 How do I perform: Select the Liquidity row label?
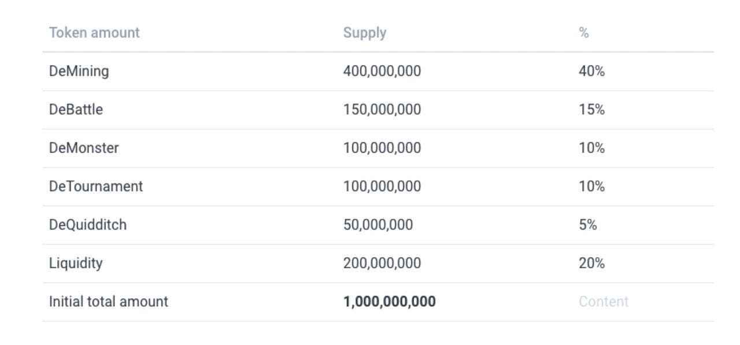tap(76, 264)
